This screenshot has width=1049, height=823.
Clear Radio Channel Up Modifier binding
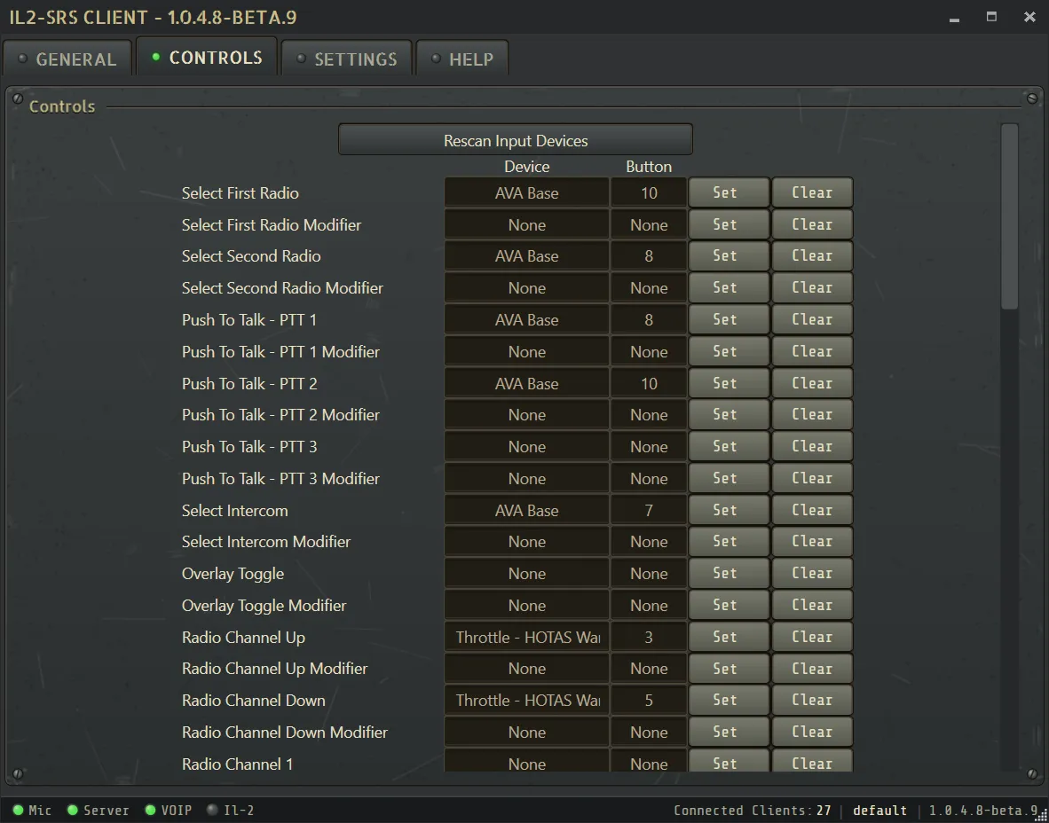[x=812, y=670]
